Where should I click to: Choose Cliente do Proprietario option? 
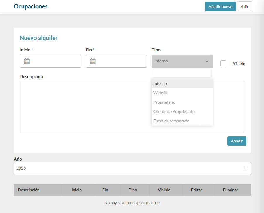pos(182,111)
